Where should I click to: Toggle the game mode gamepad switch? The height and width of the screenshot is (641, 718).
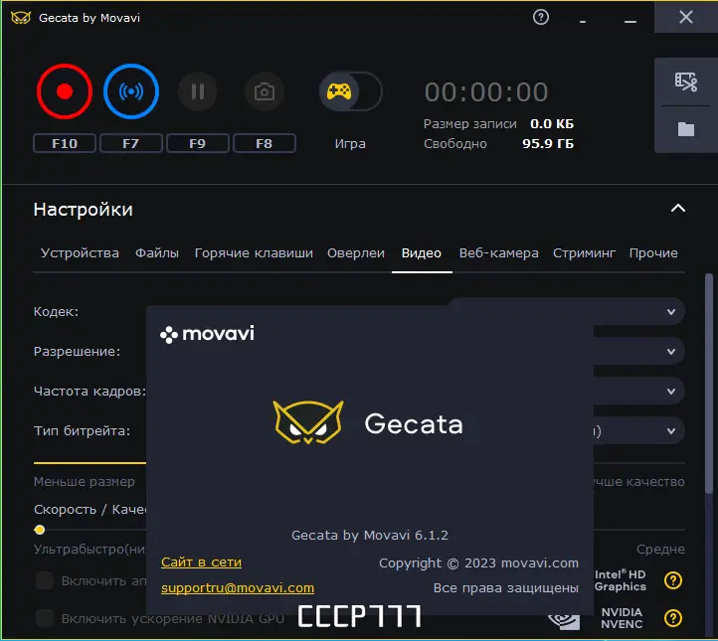[x=350, y=91]
